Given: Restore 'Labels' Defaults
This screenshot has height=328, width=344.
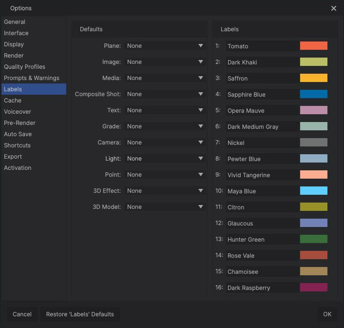Looking at the screenshot, I should [x=80, y=314].
